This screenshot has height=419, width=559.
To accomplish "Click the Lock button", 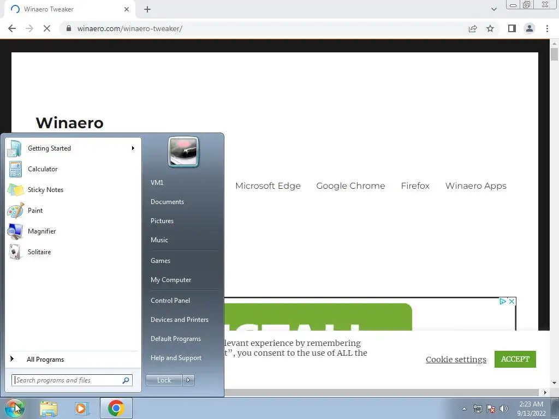I will pyautogui.click(x=164, y=380).
